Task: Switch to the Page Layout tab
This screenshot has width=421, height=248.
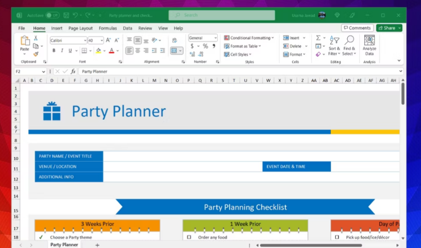Action: (x=80, y=28)
